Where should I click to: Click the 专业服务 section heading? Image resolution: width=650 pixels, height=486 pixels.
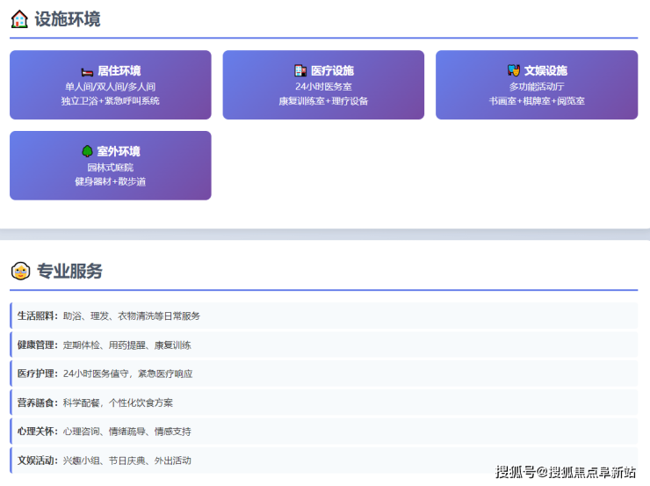[69, 271]
